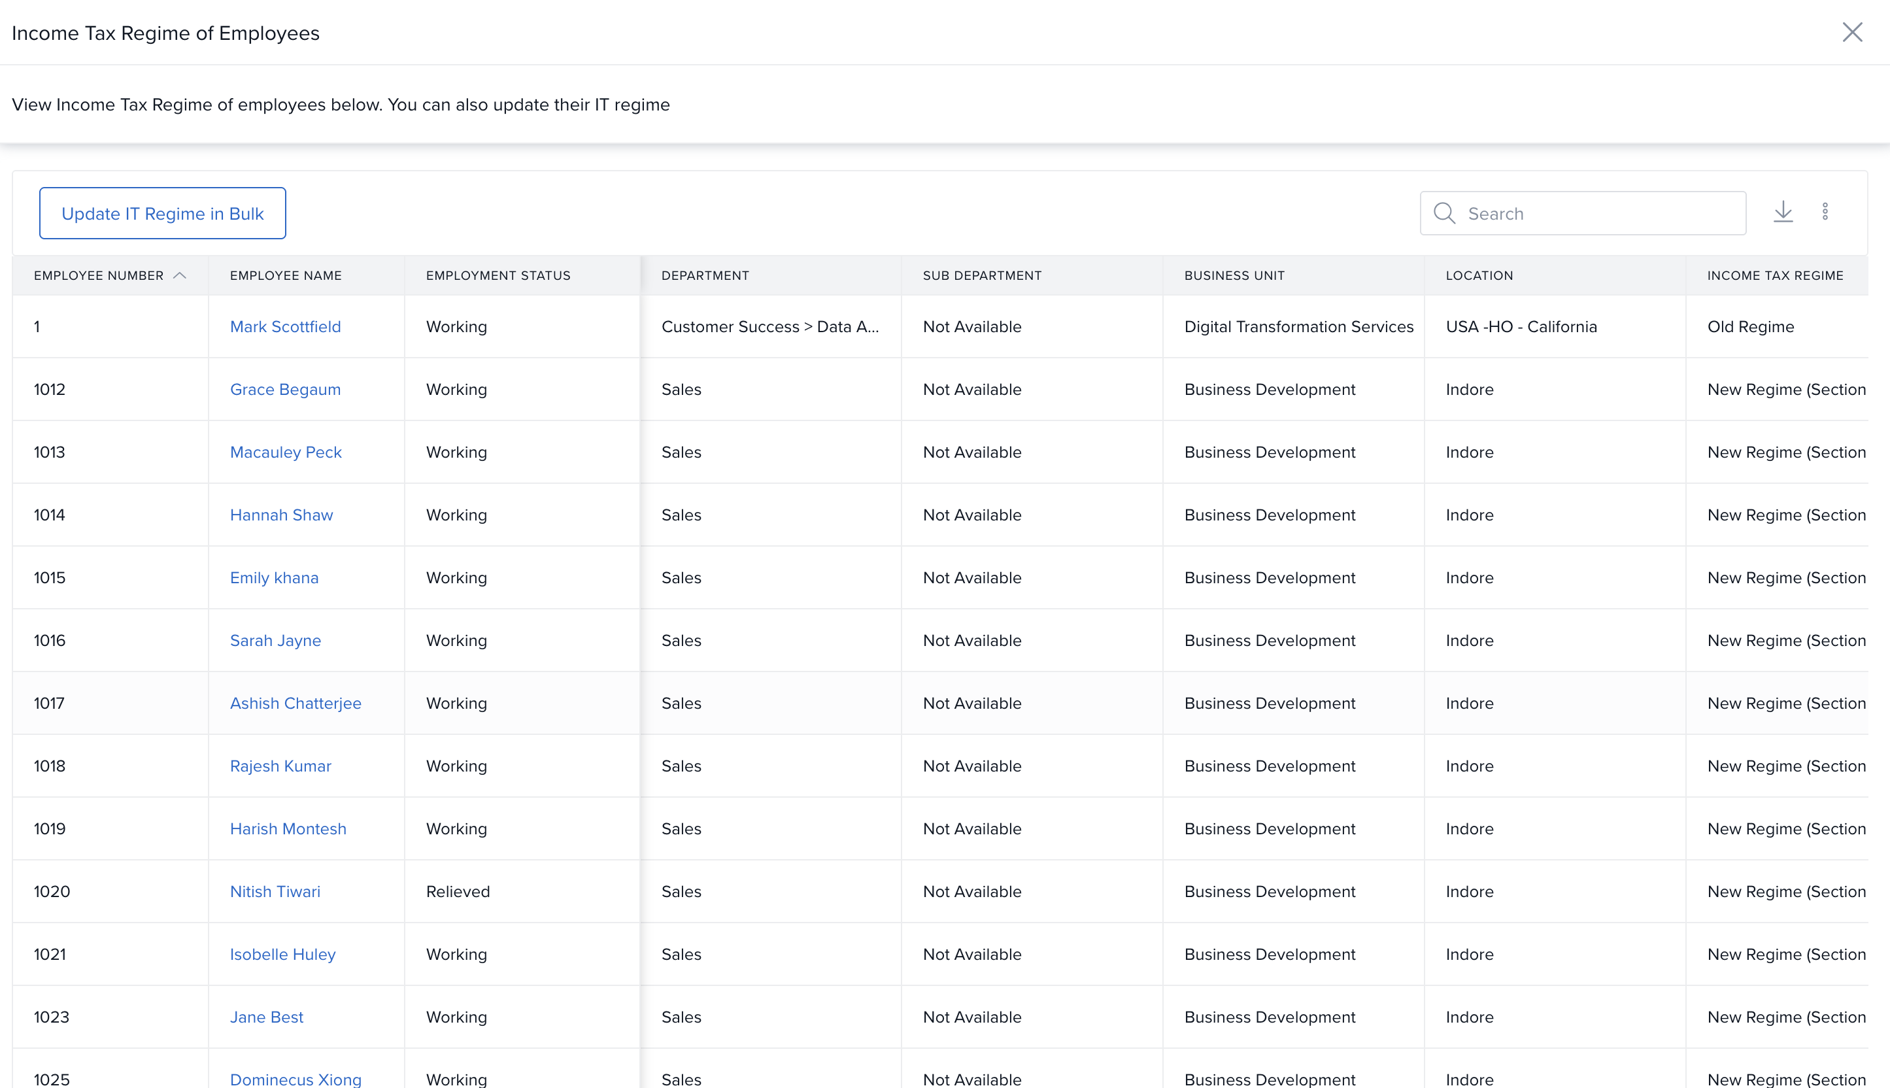Toggle Employee Number sort arrow

(x=179, y=276)
